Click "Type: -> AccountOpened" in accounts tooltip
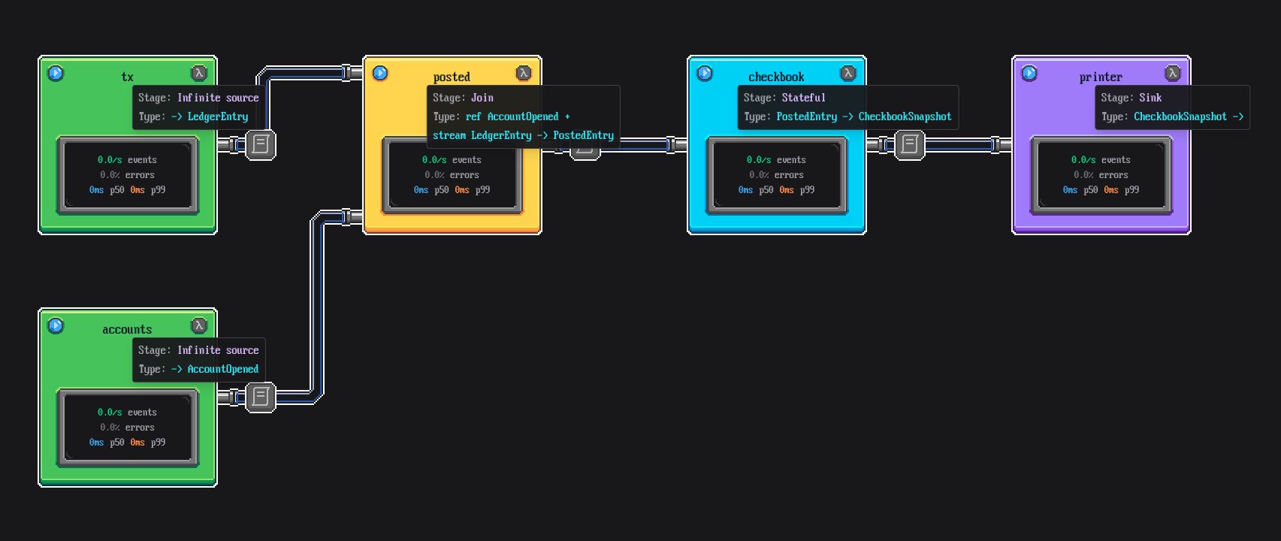 (x=198, y=369)
